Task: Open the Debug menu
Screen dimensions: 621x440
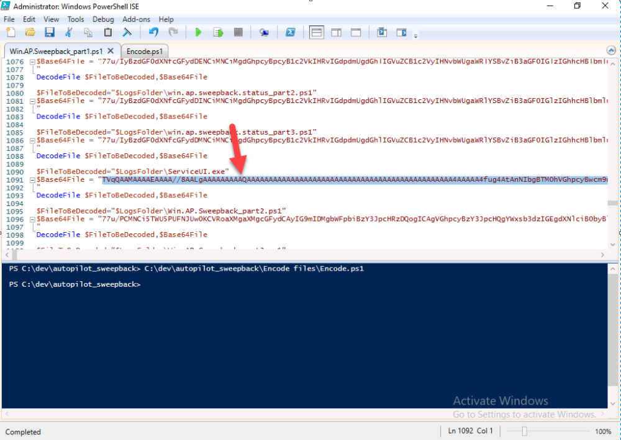Action: pyautogui.click(x=103, y=19)
